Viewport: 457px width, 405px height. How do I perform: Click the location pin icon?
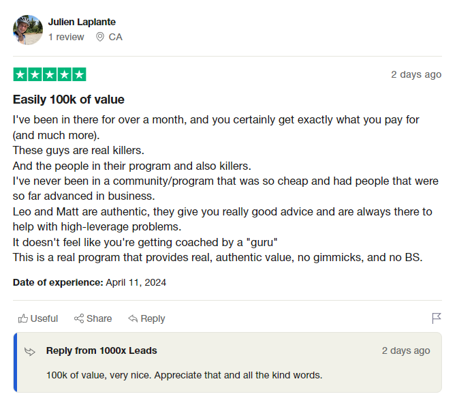pyautogui.click(x=100, y=37)
